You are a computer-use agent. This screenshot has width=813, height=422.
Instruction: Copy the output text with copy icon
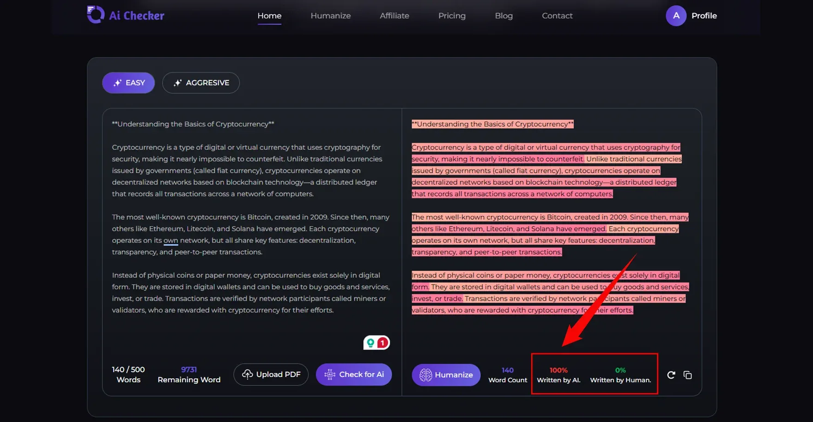pos(687,375)
